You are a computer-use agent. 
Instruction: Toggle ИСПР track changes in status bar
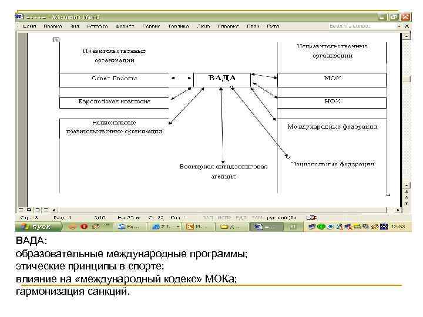224,218
